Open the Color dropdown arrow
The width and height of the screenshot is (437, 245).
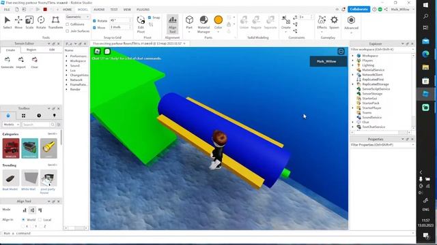[218, 32]
